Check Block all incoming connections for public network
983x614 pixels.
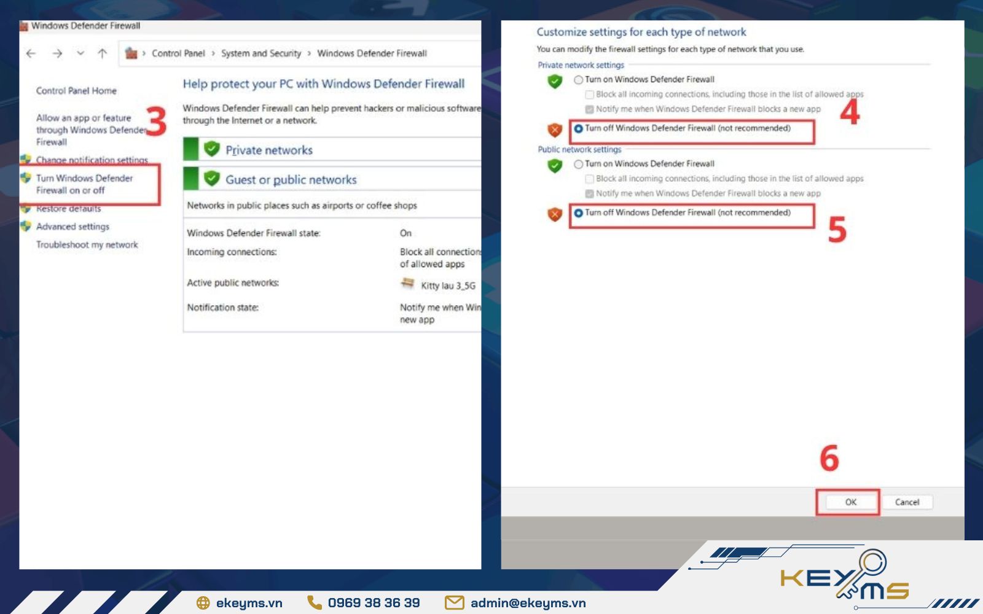pyautogui.click(x=588, y=179)
